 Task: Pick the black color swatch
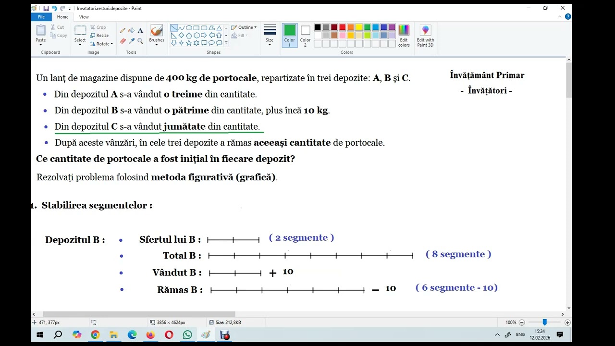click(x=318, y=27)
